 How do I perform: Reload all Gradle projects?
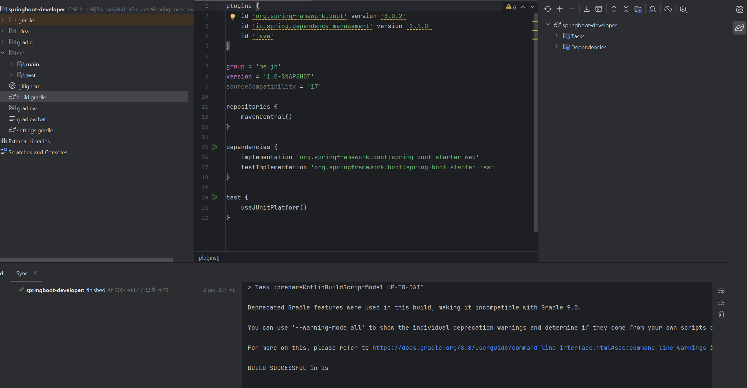click(548, 9)
